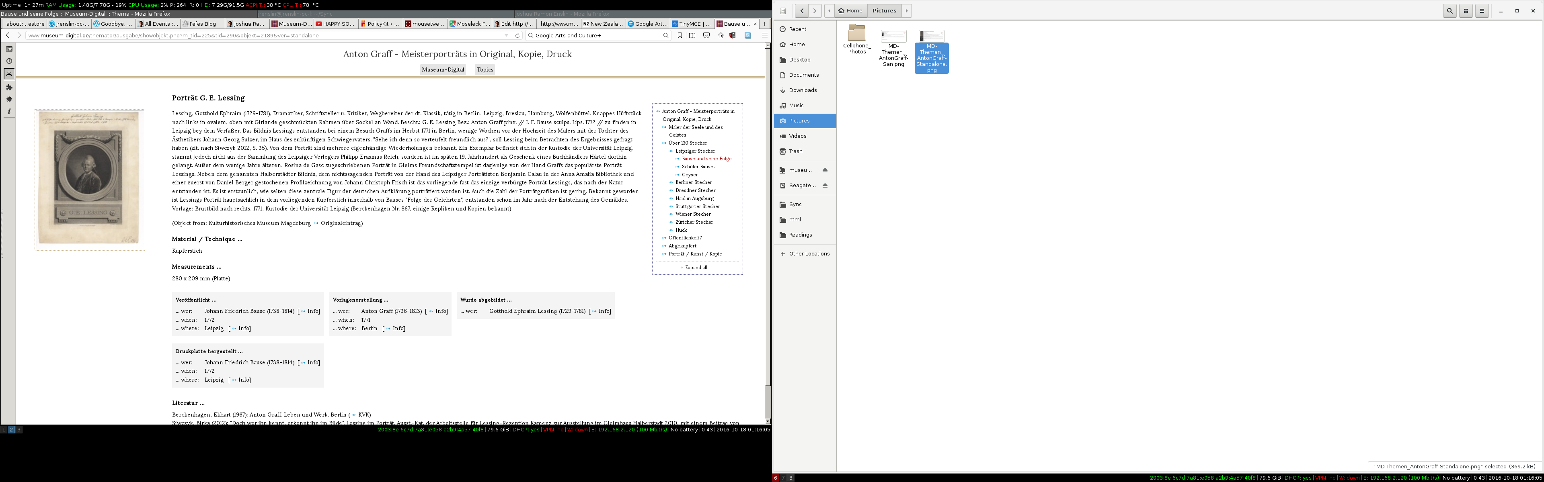Click 'Expand all' in topic tree
The height and width of the screenshot is (482, 1544).
coord(696,268)
